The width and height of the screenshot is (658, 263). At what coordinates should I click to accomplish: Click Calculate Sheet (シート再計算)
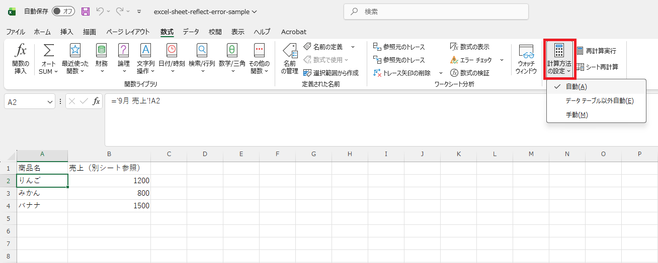point(597,67)
